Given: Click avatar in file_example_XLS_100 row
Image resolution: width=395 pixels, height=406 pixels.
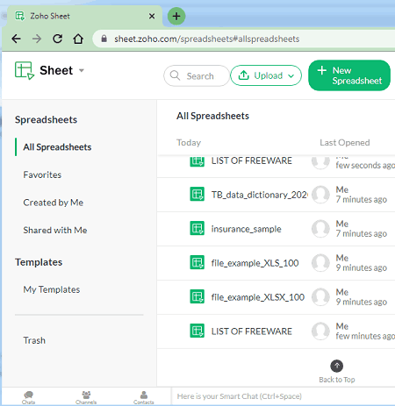Looking at the screenshot, I should click(320, 263).
